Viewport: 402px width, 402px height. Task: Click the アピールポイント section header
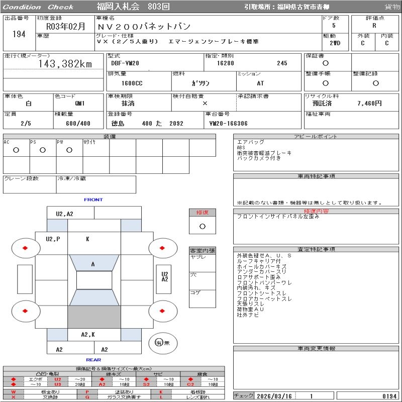[317, 137]
